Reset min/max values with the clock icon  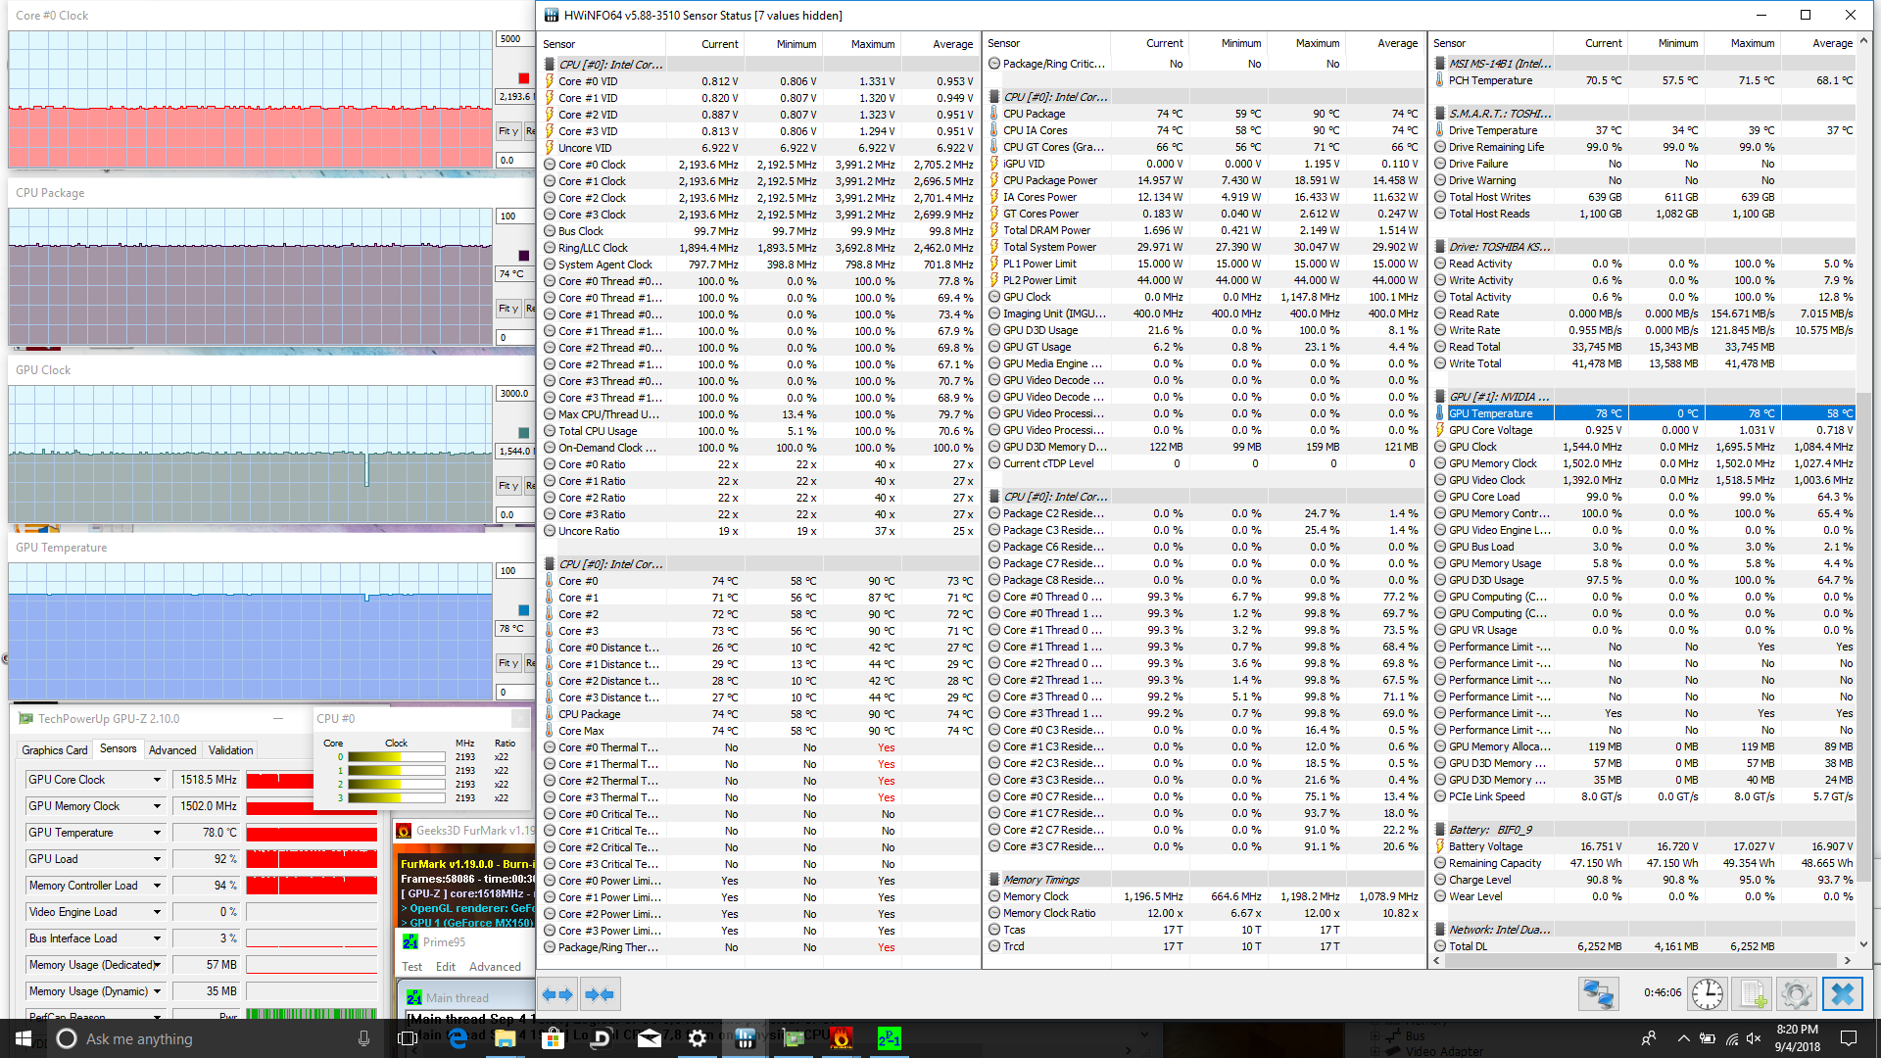(1707, 994)
